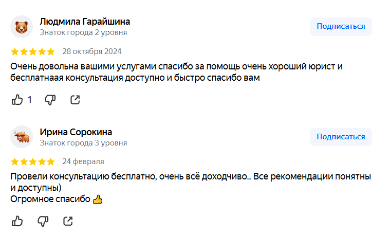Open Ирина Сорокина's bull avatar
This screenshot has height=236, width=389.
21,137
